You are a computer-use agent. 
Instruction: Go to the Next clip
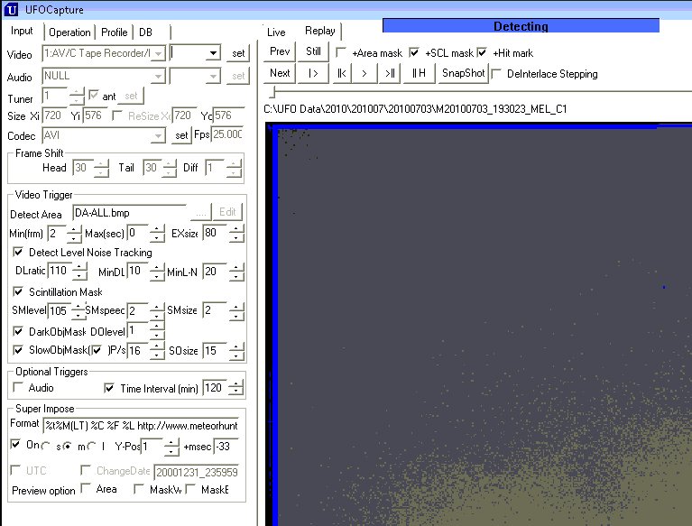[280, 73]
